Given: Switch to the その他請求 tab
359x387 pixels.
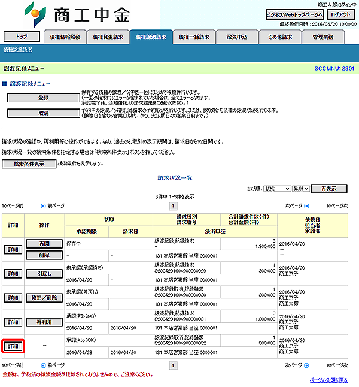Looking at the screenshot, I should [x=280, y=37].
